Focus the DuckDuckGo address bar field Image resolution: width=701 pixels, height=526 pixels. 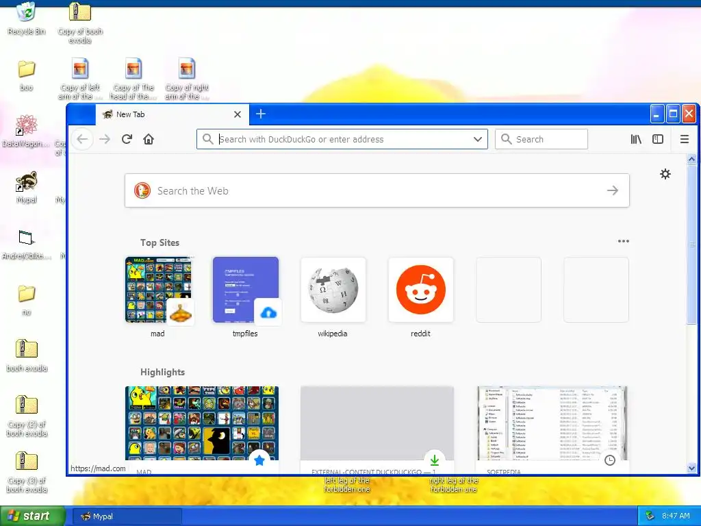[342, 139]
